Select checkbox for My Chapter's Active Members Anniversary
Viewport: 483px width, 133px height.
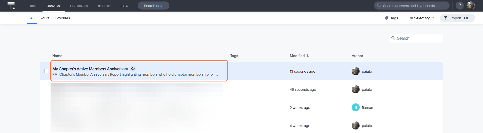coord(46,71)
